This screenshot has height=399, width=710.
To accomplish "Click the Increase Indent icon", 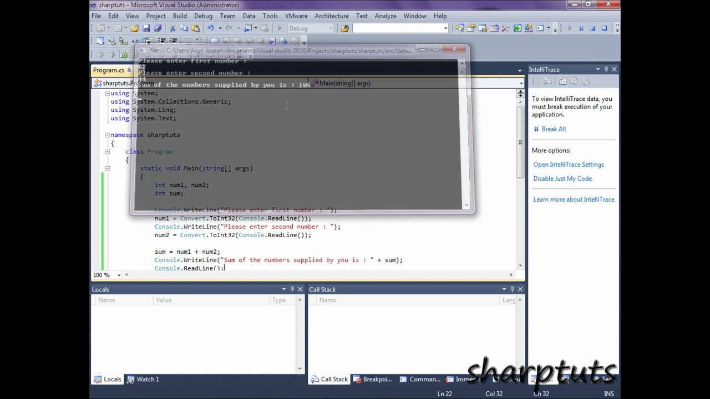I will [173, 41].
